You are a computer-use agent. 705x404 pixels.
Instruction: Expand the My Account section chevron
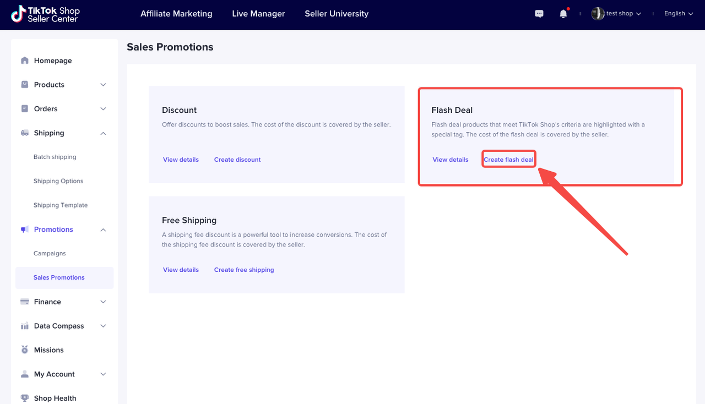[103, 374]
